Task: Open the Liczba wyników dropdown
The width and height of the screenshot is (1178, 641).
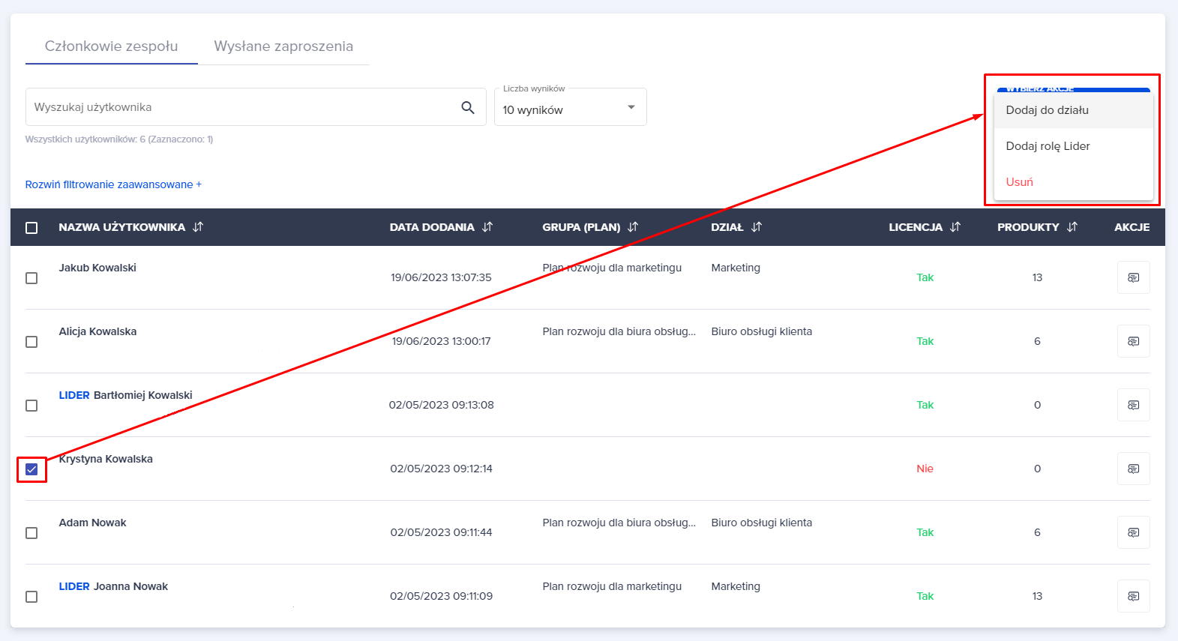Action: [x=570, y=108]
